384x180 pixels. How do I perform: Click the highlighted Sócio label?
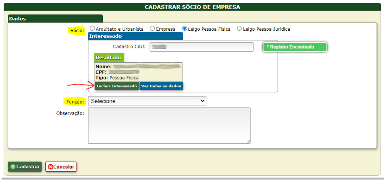[x=77, y=30]
